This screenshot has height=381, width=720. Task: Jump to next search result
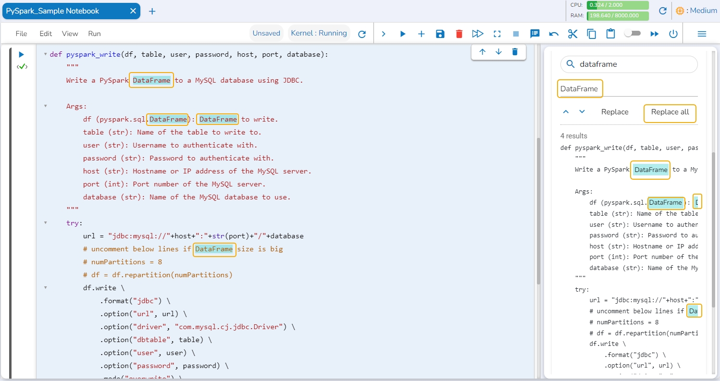(x=582, y=112)
